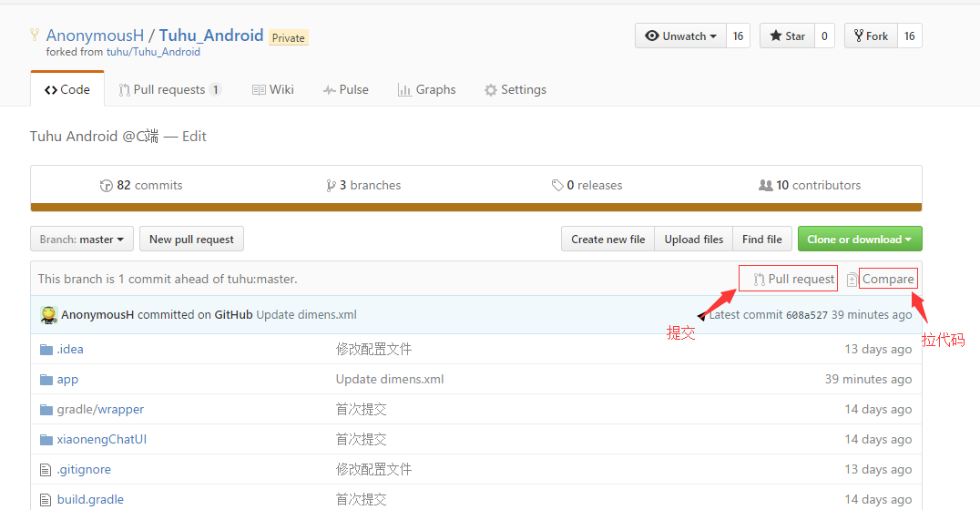The height and width of the screenshot is (510, 980).
Task: View the 10 contributors
Action: (x=810, y=186)
